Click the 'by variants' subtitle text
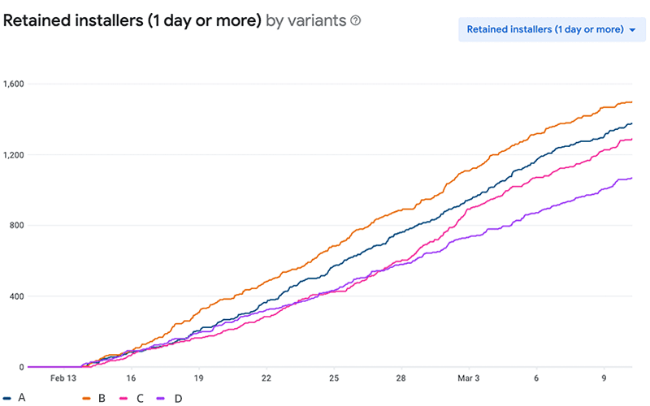This screenshot has height=406, width=650. point(305,21)
